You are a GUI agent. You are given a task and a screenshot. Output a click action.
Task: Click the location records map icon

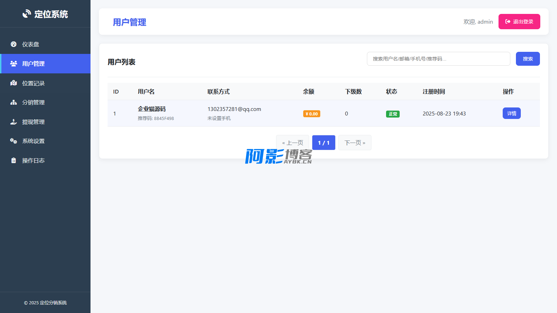pyautogui.click(x=14, y=83)
